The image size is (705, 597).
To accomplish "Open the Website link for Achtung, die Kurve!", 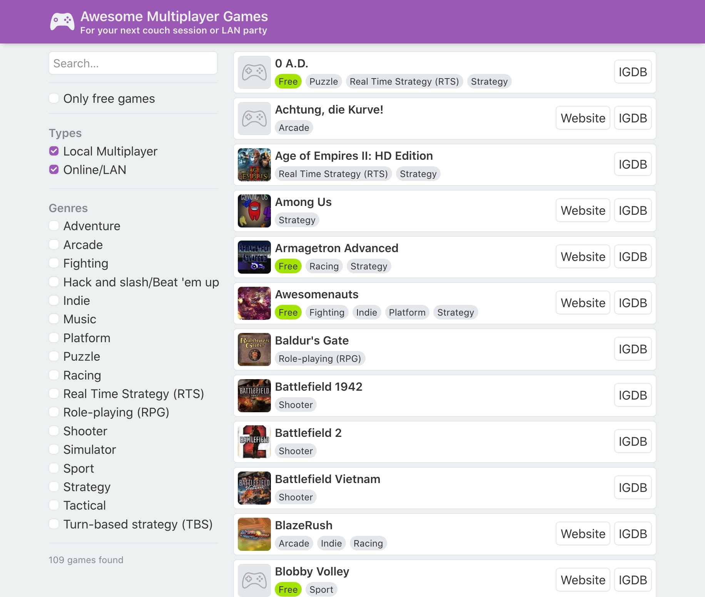I will (x=583, y=118).
